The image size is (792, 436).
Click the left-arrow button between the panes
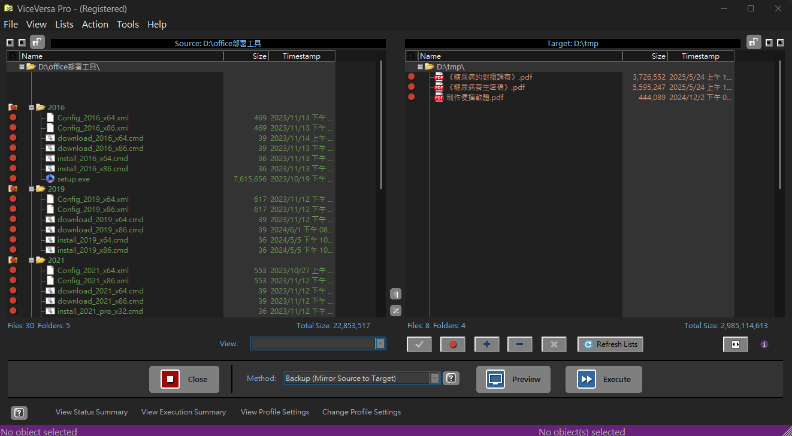pyautogui.click(x=395, y=294)
